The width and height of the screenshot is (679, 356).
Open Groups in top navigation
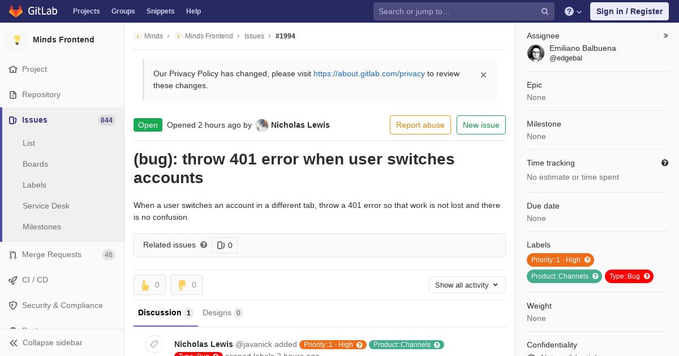(123, 11)
